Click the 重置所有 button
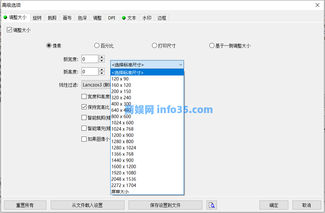The height and width of the screenshot is (213, 325). (25, 205)
